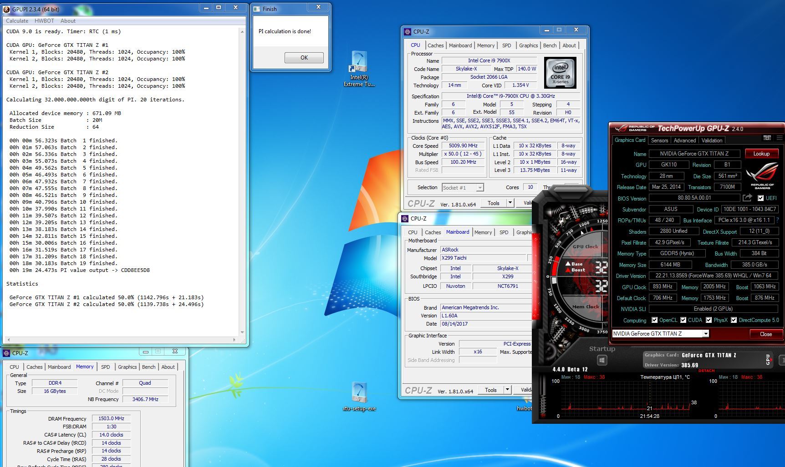
Task: Open the About menu in GPUPI
Action: (x=68, y=21)
